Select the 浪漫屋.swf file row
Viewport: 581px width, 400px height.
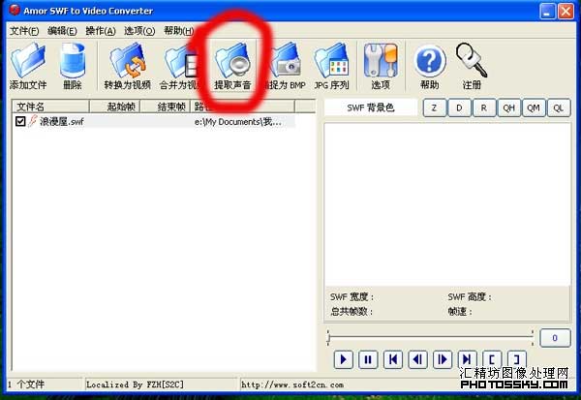point(154,121)
